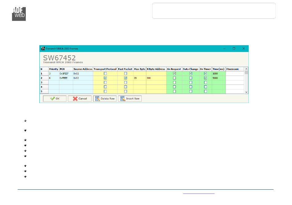The height and width of the screenshot is (205, 292).
Task: Click the Delete Row button
Action: click(105, 99)
